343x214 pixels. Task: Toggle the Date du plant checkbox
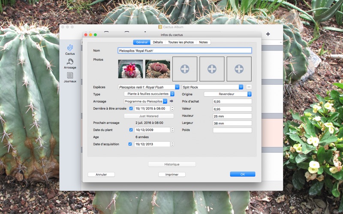[131, 130]
